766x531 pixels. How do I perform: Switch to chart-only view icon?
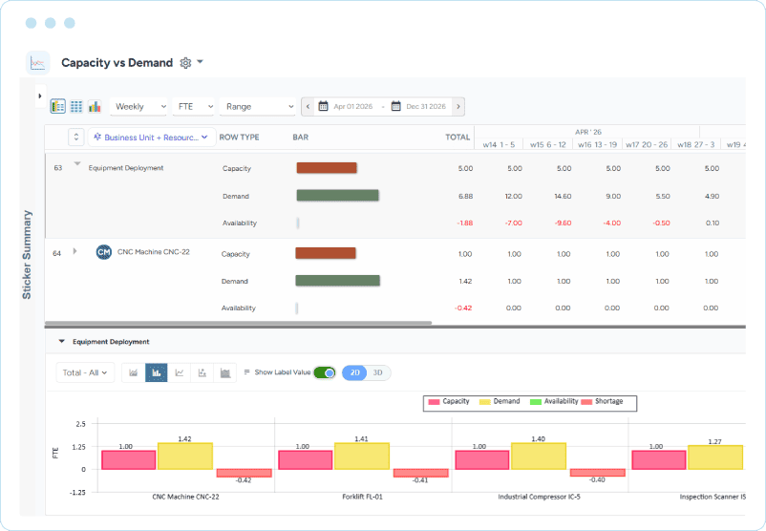pos(95,107)
